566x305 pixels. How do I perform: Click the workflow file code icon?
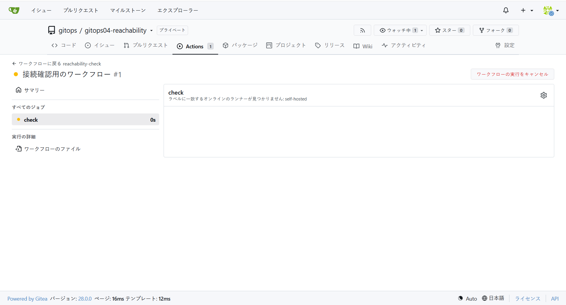tap(19, 149)
